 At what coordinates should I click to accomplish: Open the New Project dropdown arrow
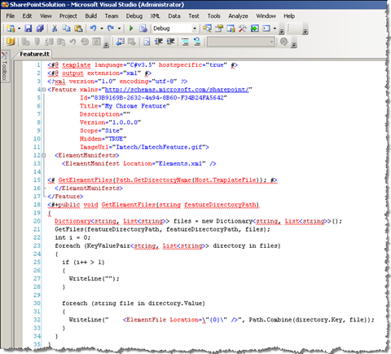tap(19, 29)
